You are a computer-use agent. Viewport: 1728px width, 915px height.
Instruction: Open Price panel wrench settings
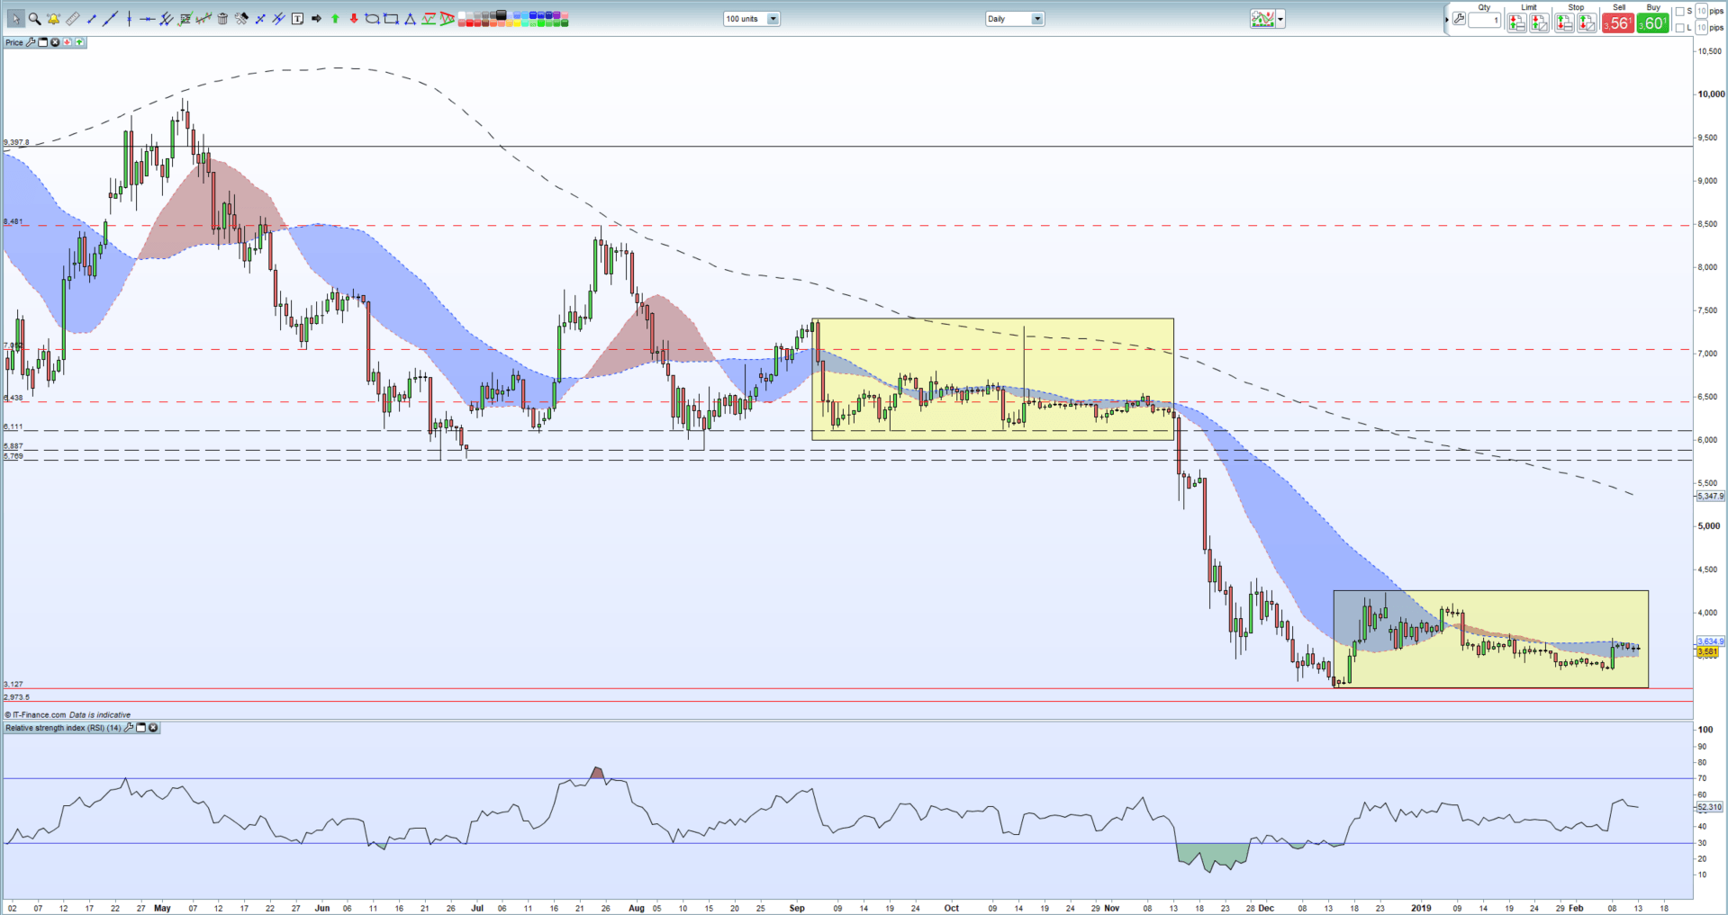(x=31, y=42)
